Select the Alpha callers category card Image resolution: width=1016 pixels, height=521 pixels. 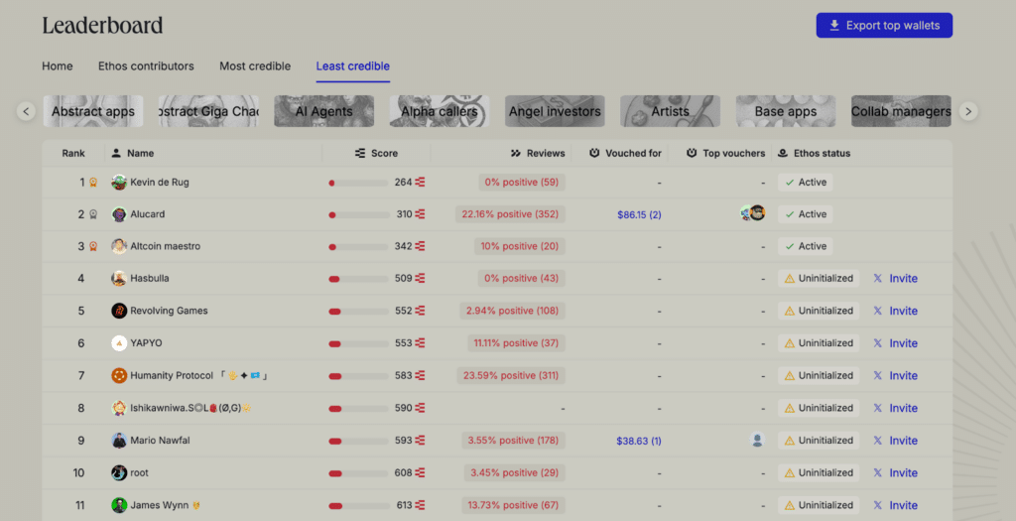tap(440, 111)
